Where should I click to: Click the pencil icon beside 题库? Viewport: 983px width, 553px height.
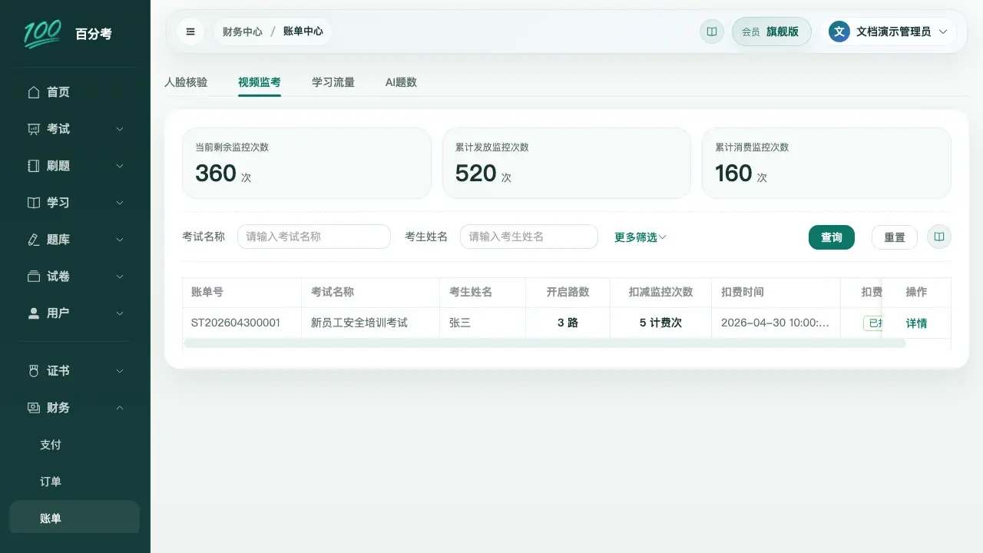33,240
